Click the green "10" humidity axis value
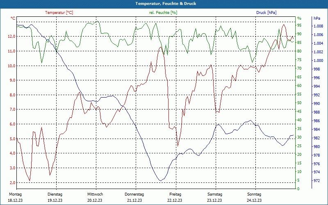This screenshot has height=205, width=328. coord(299,171)
